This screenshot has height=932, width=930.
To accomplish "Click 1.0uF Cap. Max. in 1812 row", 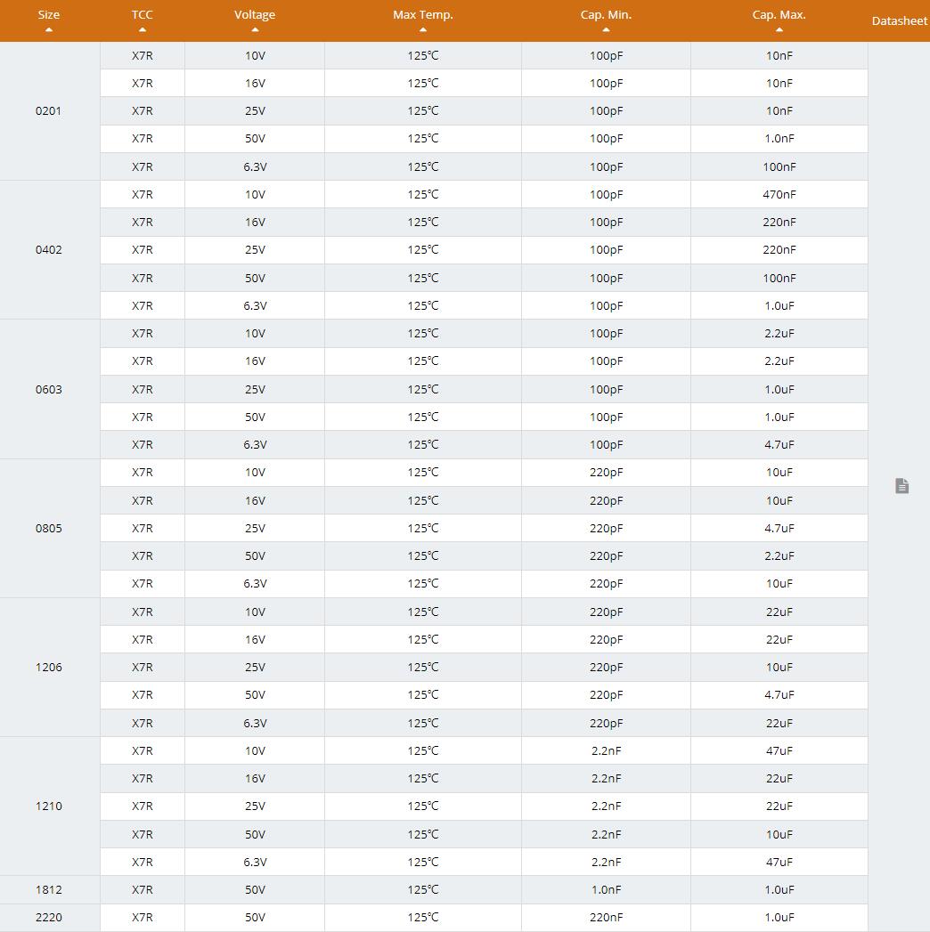I will point(779,890).
